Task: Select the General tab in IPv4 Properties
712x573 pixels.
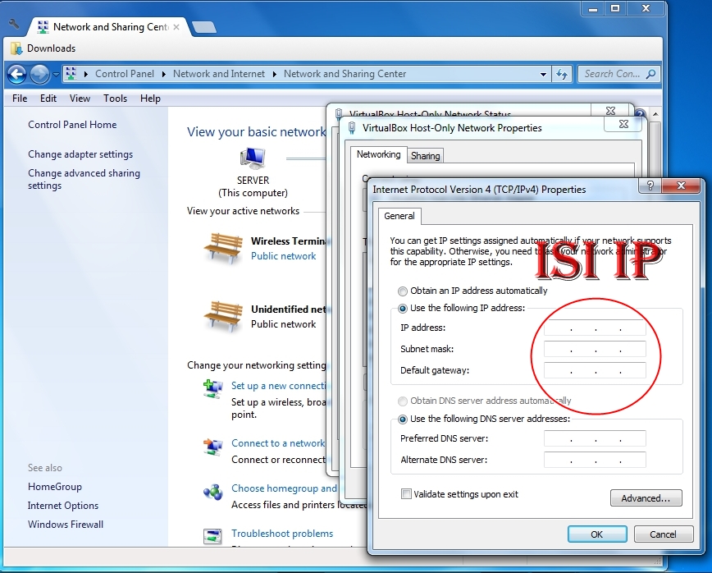Action: pos(399,216)
